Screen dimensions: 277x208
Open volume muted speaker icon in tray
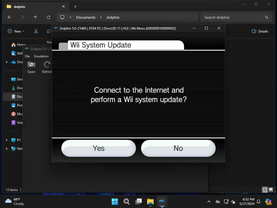[x=233, y=201]
